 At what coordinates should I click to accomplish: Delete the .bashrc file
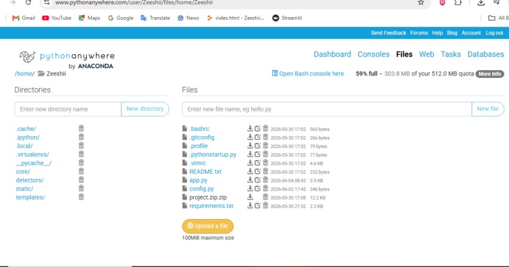click(x=265, y=128)
